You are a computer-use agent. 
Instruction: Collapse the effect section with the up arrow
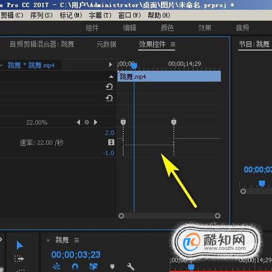(111, 77)
